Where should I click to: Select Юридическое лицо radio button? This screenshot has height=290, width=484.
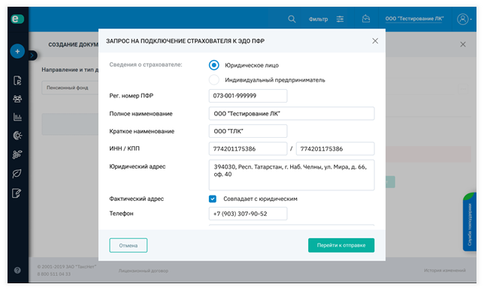214,65
